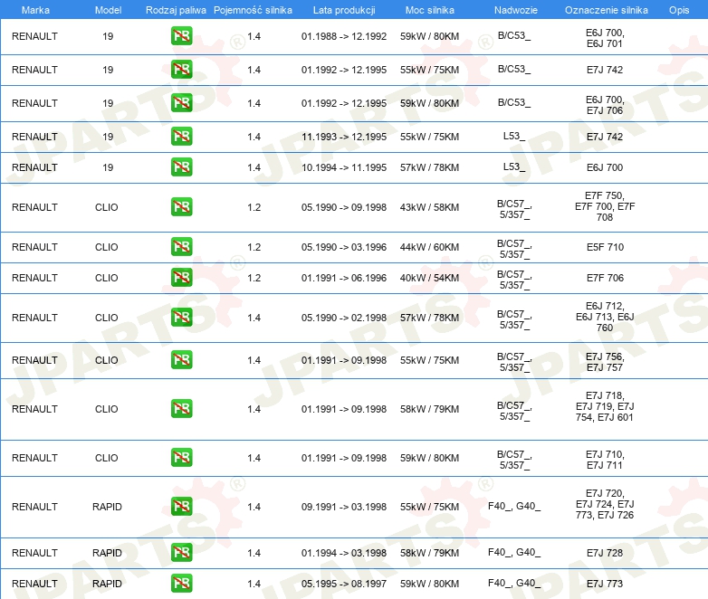Click the fuel icon for Rapid E7J 728
This screenshot has height=599, width=708.
tap(181, 553)
